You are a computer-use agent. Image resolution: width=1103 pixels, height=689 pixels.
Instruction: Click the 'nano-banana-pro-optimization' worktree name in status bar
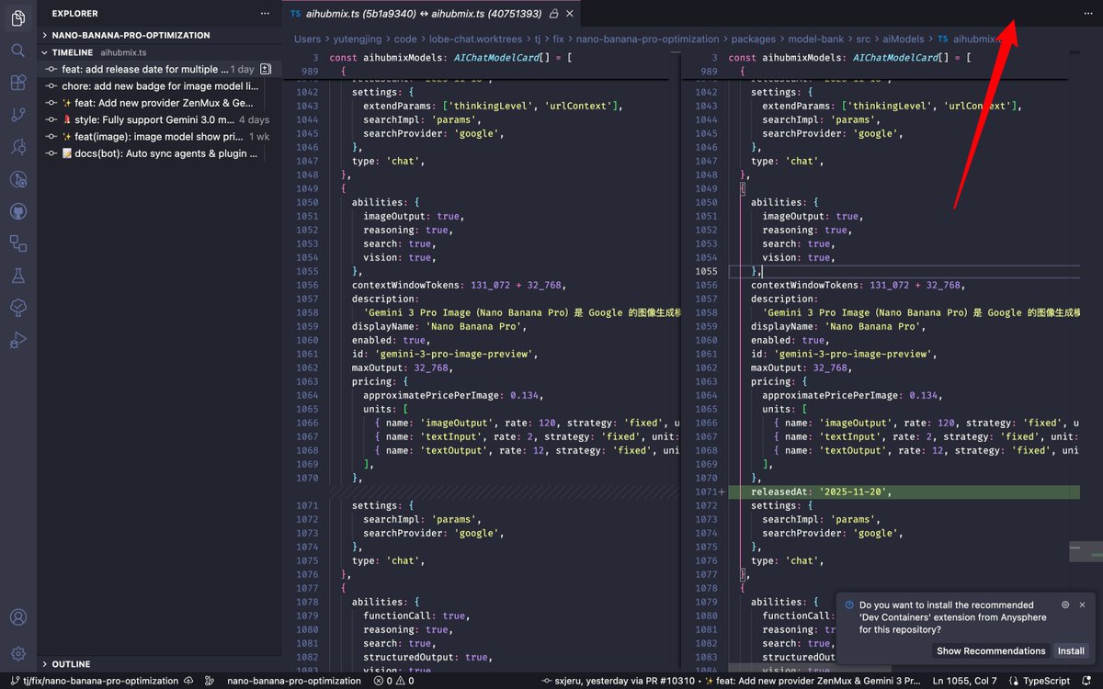(x=294, y=681)
